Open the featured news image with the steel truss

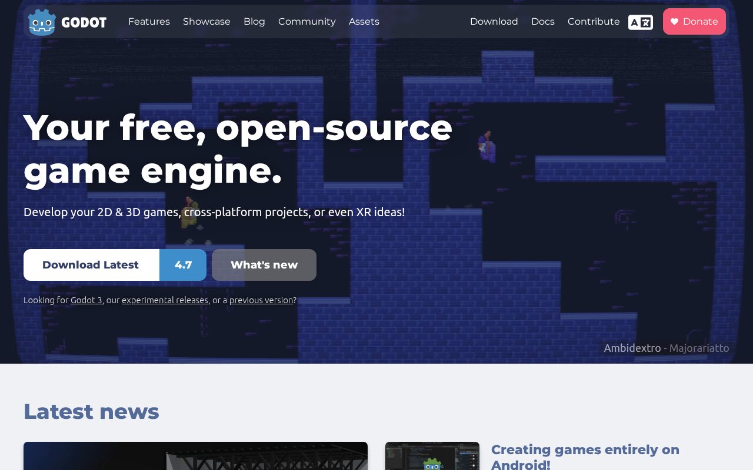point(195,456)
